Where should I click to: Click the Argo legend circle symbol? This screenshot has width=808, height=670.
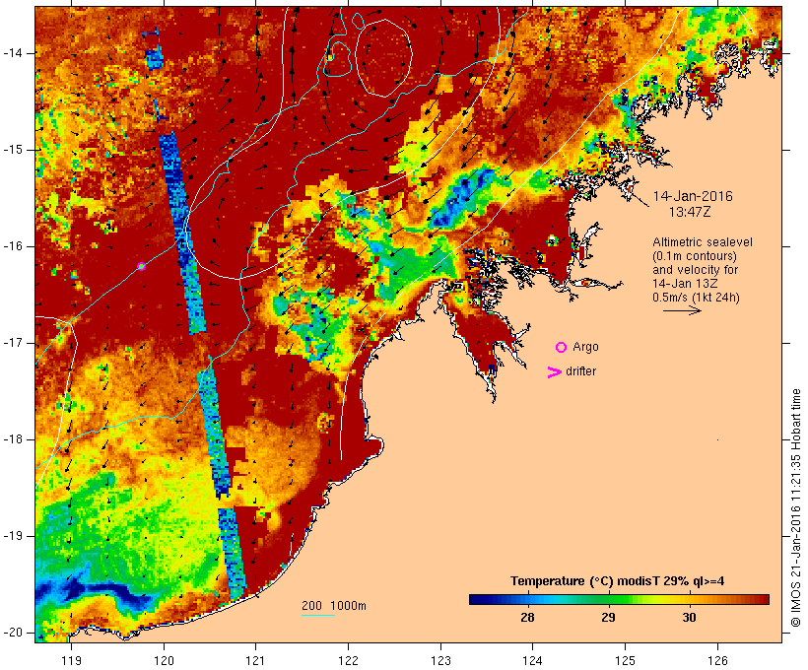coord(562,348)
